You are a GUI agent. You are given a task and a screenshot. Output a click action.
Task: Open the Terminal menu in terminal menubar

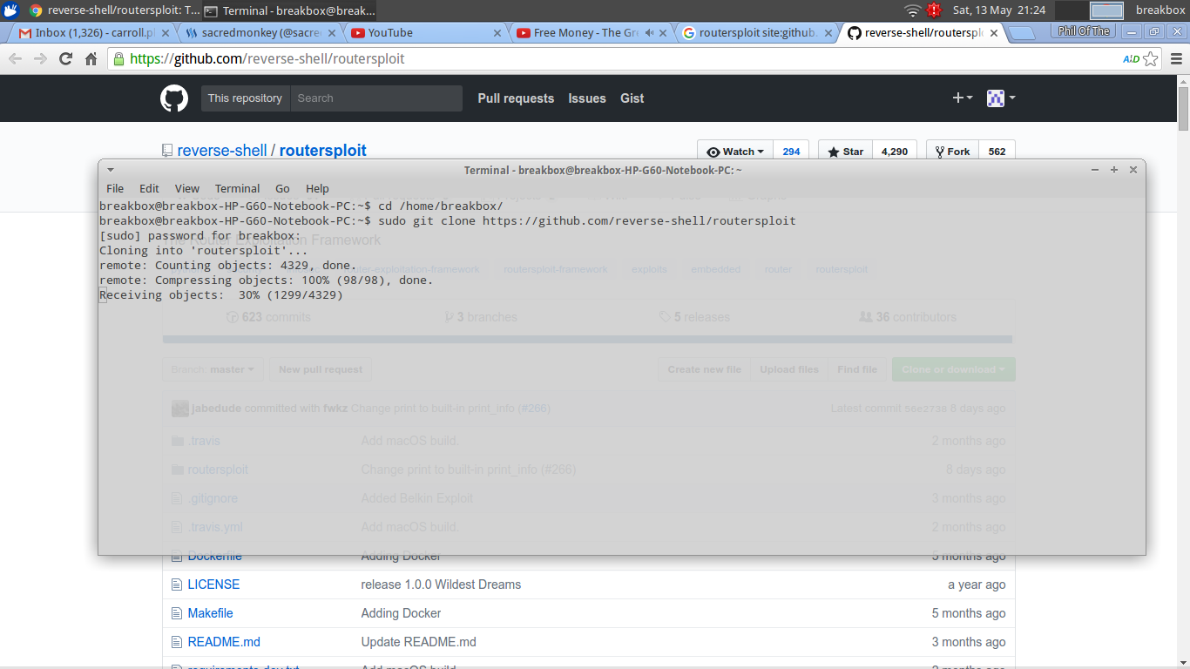pyautogui.click(x=237, y=188)
